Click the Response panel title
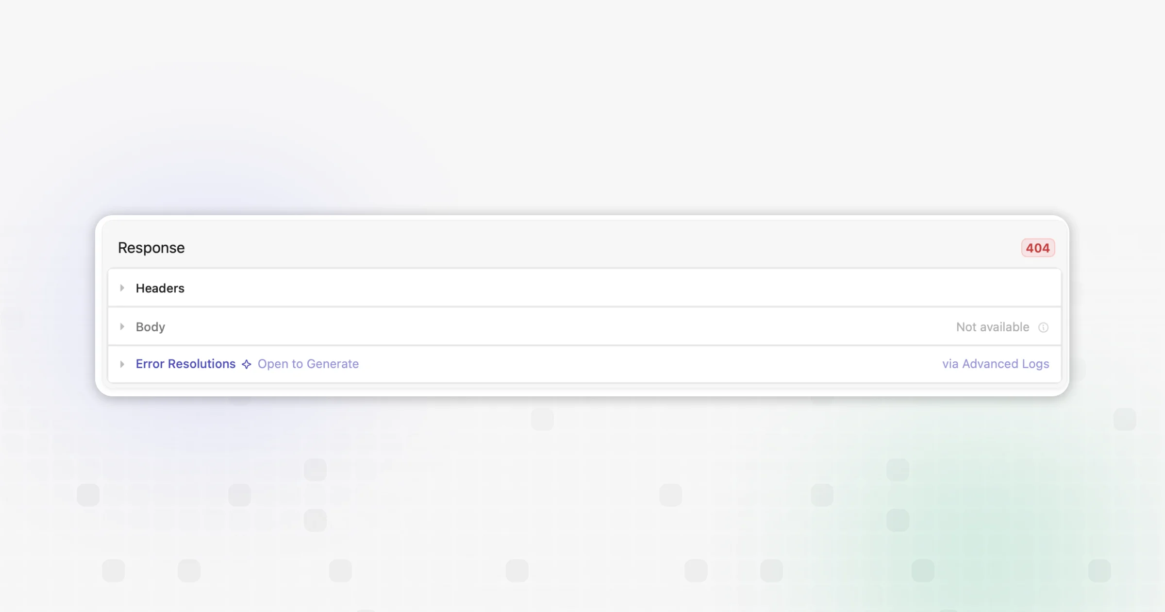1165x612 pixels. 151,248
